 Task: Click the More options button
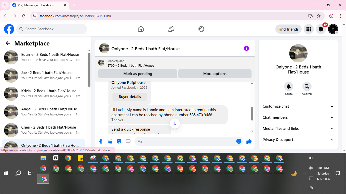point(215,74)
